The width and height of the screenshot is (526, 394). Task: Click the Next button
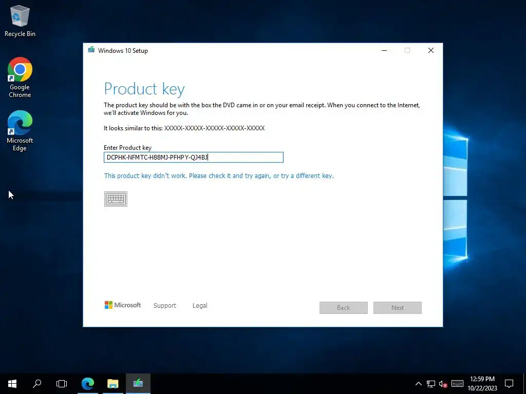click(x=398, y=308)
